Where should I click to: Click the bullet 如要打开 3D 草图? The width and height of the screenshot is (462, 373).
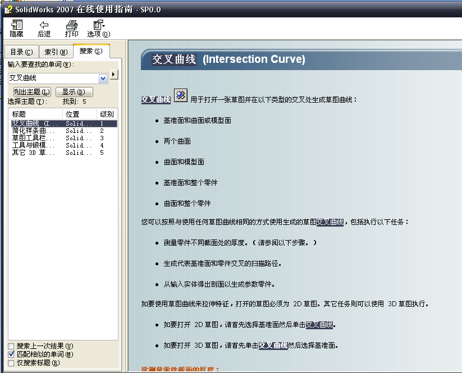pyautogui.click(x=251, y=346)
